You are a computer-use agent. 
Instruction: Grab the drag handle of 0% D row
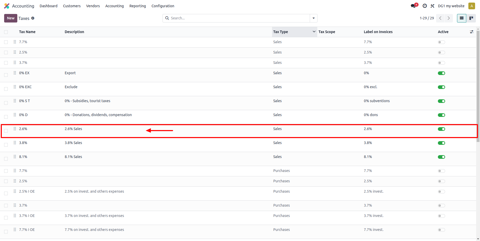[15, 115]
